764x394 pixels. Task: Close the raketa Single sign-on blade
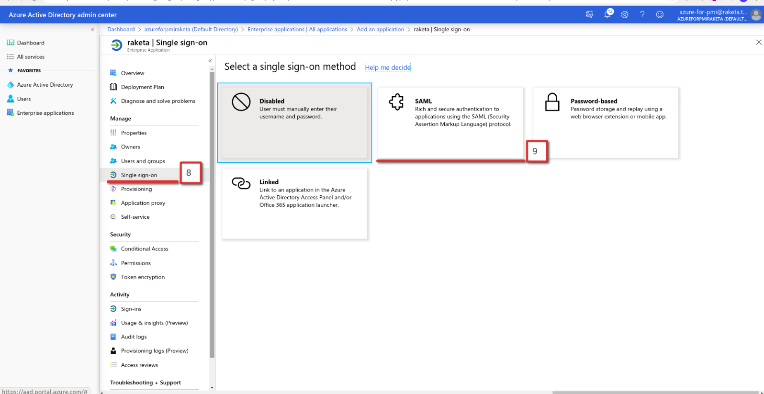759,43
